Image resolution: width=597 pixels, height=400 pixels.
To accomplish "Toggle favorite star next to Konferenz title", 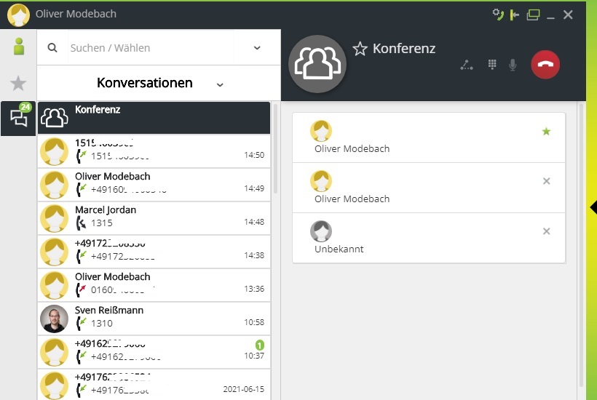I will point(360,49).
